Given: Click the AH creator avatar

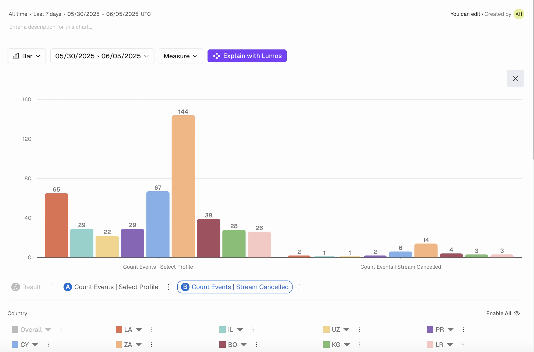Looking at the screenshot, I should tap(519, 14).
